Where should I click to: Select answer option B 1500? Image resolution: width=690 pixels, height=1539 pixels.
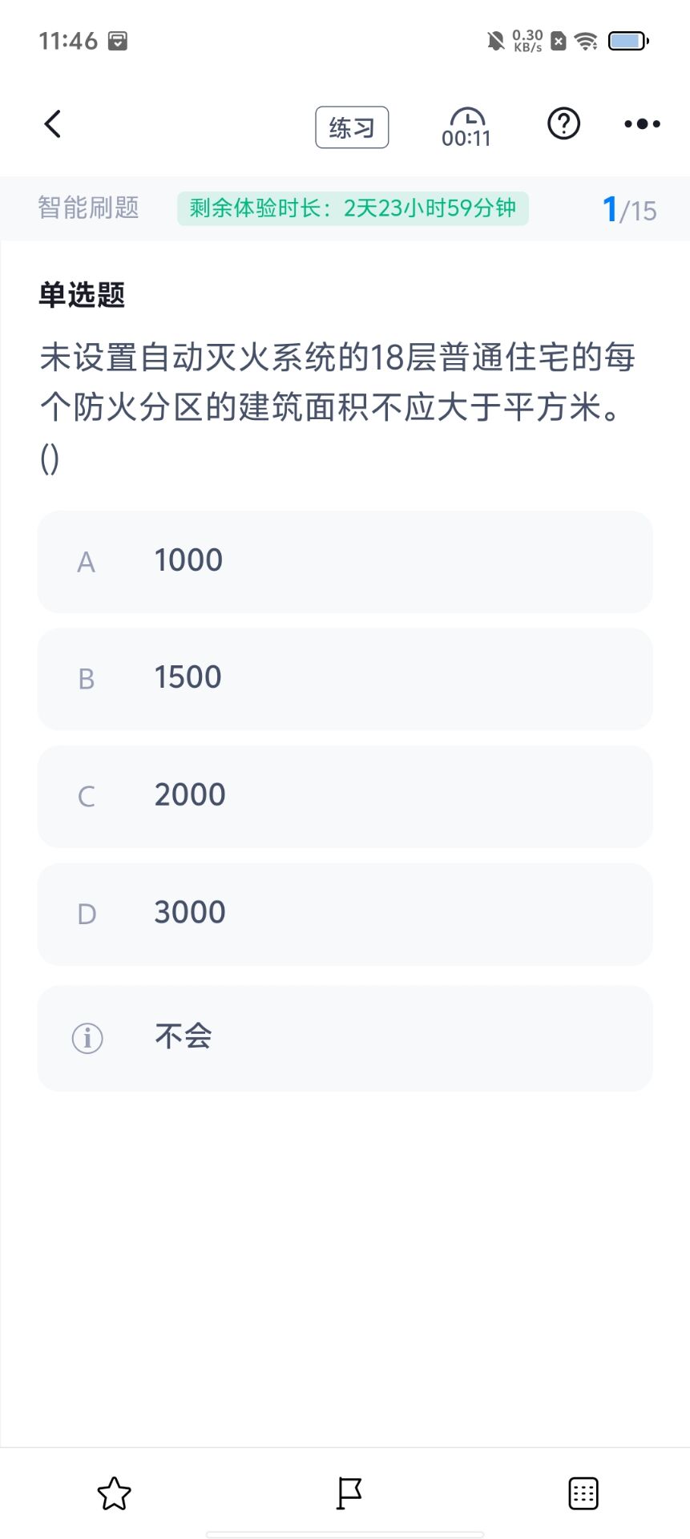345,679
